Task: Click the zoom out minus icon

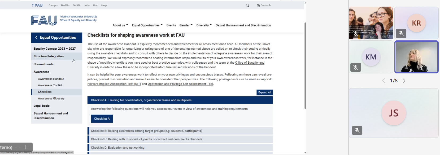Action: 17,147
